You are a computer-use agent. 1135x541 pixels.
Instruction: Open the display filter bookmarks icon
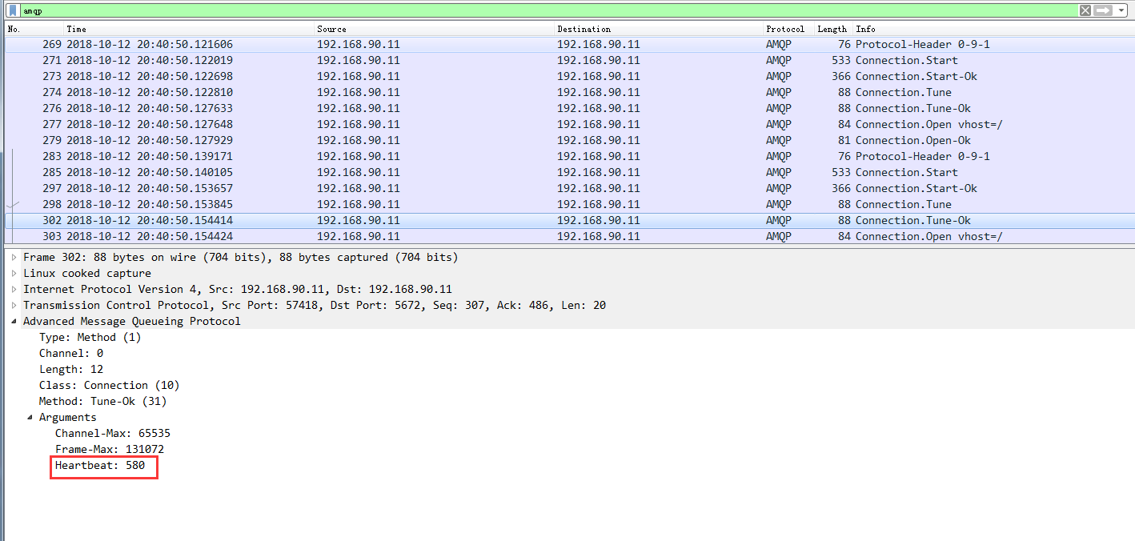tap(13, 10)
